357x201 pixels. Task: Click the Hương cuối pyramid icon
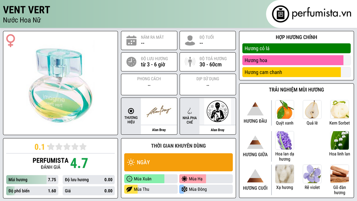pyautogui.click(x=255, y=176)
